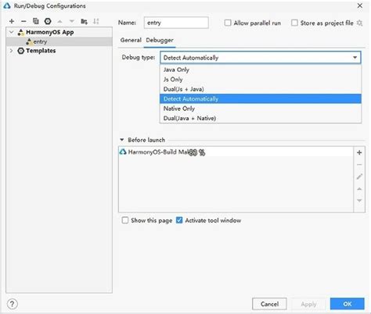The image size is (371, 314).
Task: Add a Before launch task
Action: coord(359,152)
